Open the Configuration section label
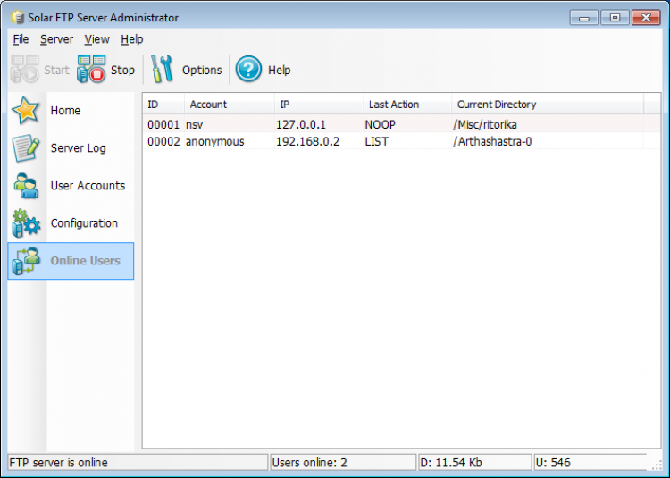The height and width of the screenshot is (478, 670). (x=84, y=223)
